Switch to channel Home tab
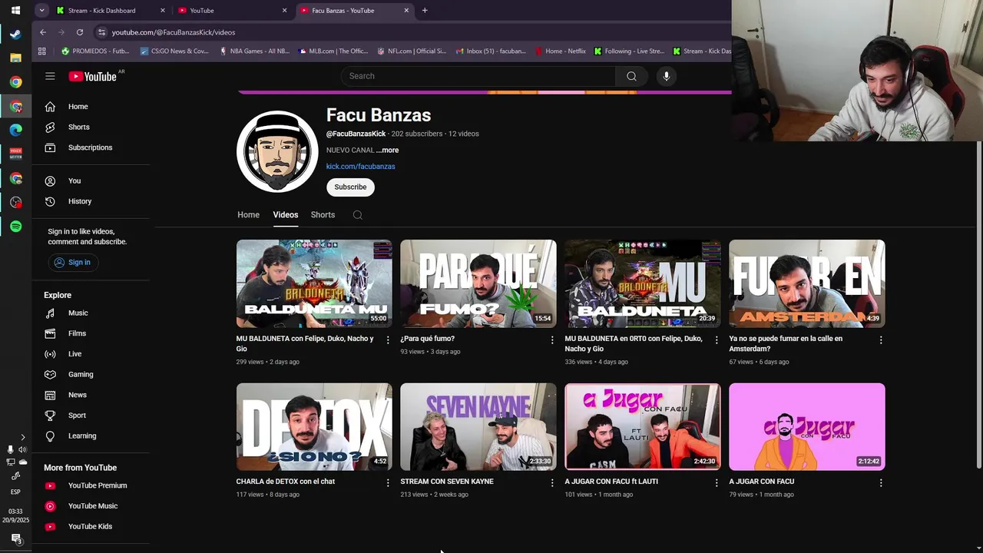This screenshot has width=983, height=553. point(248,215)
